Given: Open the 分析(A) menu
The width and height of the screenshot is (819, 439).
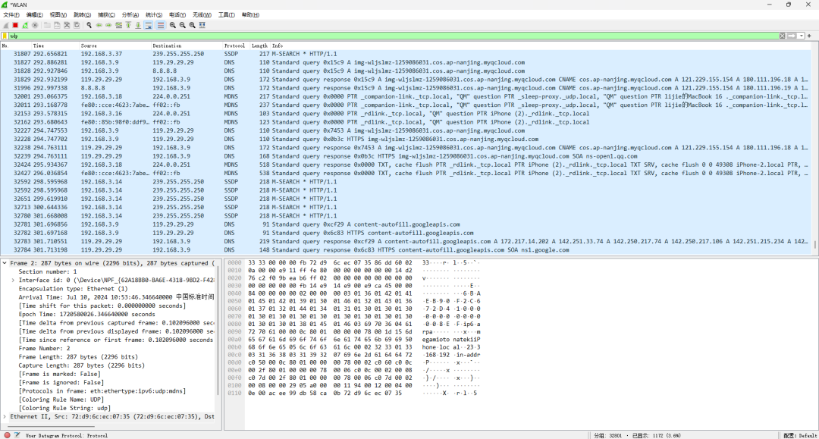Looking at the screenshot, I should 130,14.
